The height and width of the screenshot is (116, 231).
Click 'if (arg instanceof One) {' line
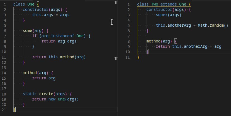[x=61, y=36]
